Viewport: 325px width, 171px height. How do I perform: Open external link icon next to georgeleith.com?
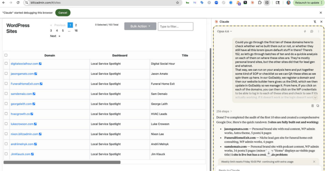(34, 104)
